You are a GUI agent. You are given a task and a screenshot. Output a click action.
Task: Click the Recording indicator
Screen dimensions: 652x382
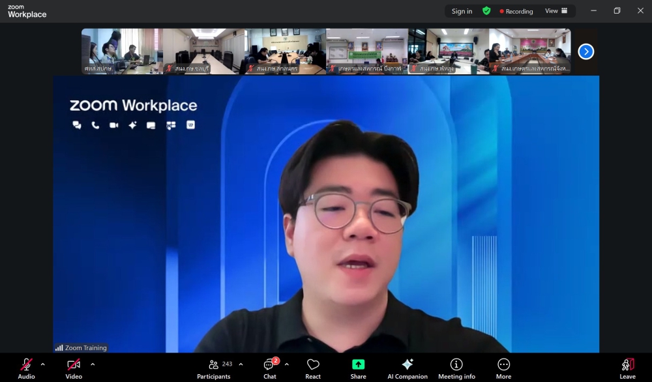tap(516, 11)
